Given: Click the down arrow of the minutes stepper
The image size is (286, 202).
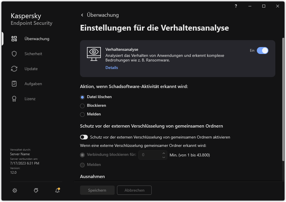Looking at the screenshot, I should (164, 157).
